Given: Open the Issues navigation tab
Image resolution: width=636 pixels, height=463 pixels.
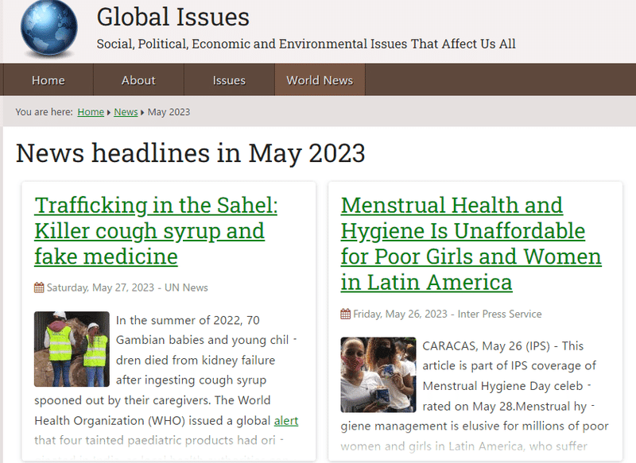Looking at the screenshot, I should tap(229, 79).
